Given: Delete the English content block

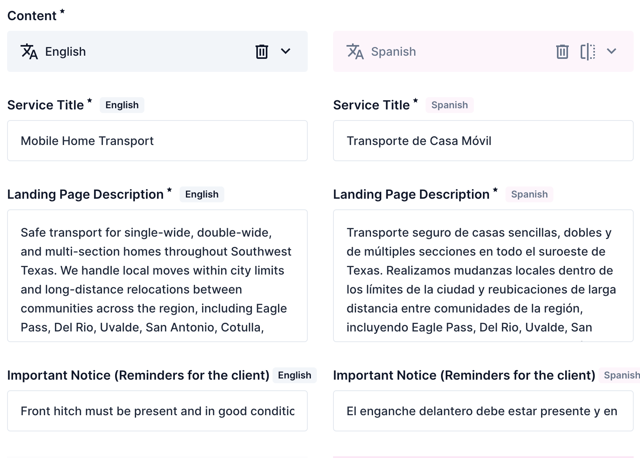Looking at the screenshot, I should (x=262, y=51).
